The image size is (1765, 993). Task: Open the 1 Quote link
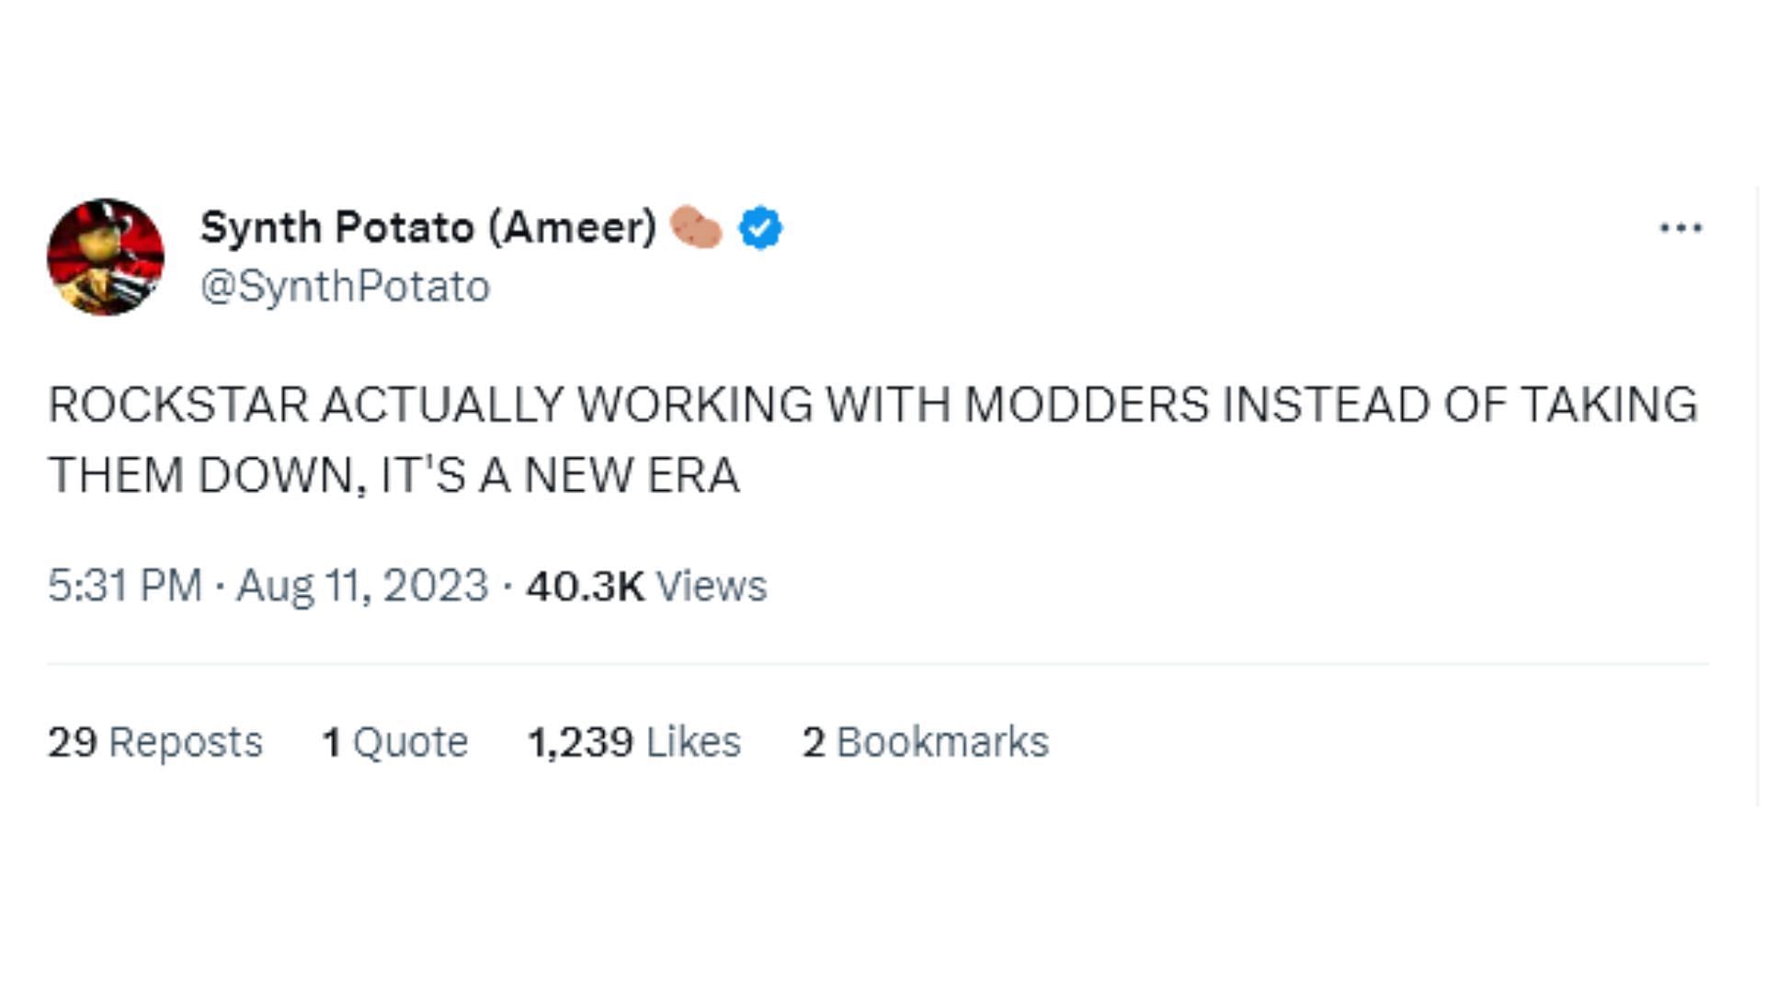click(x=395, y=742)
